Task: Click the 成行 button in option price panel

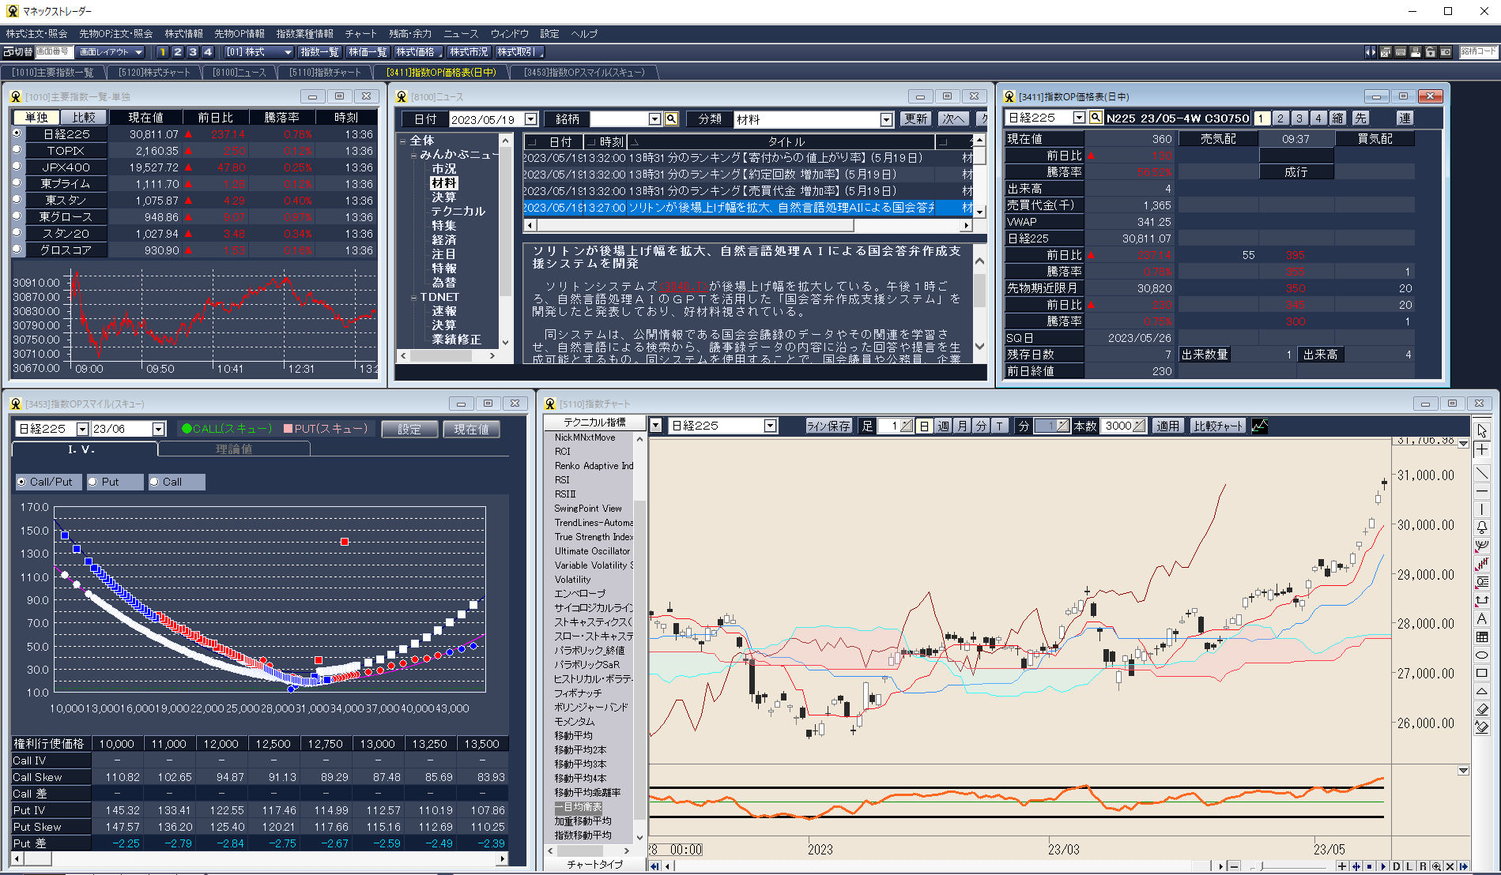Action: [x=1296, y=171]
